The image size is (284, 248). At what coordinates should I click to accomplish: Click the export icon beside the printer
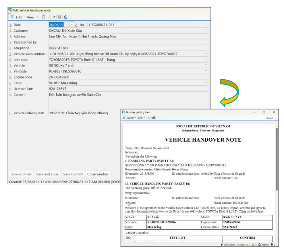click(x=149, y=118)
